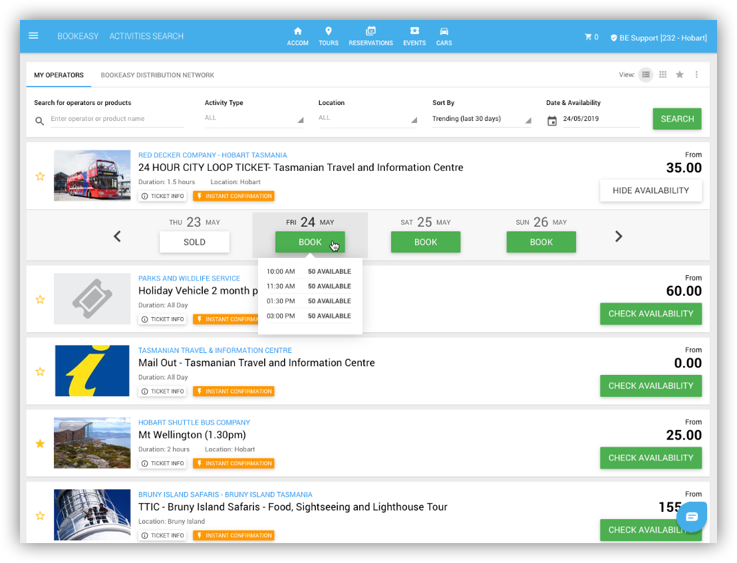Expand the Activity Type dropdown
The width and height of the screenshot is (737, 563).
[x=254, y=118]
